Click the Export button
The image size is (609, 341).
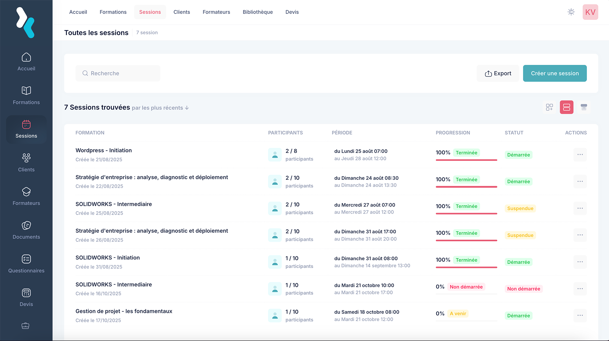(498, 73)
